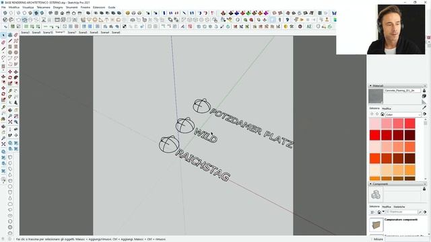431x242 pixels.
Task: Open Componenti details flyout menu
Action: 425,212
